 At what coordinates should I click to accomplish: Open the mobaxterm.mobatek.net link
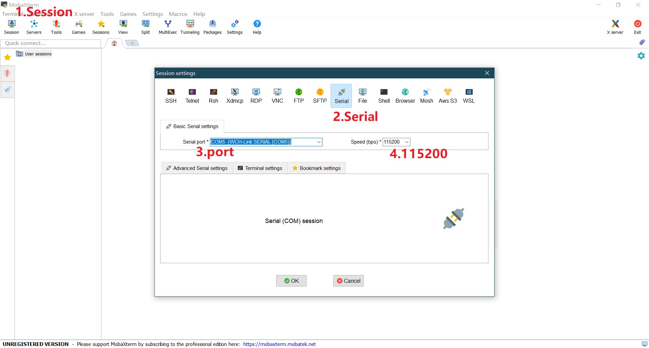click(280, 344)
